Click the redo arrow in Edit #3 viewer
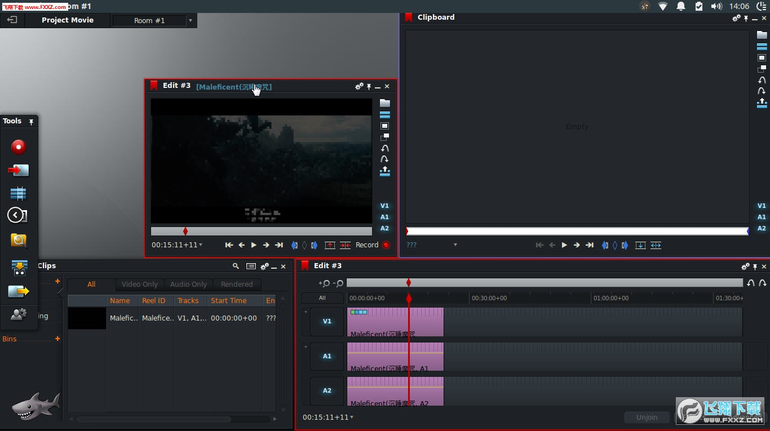 (385, 159)
